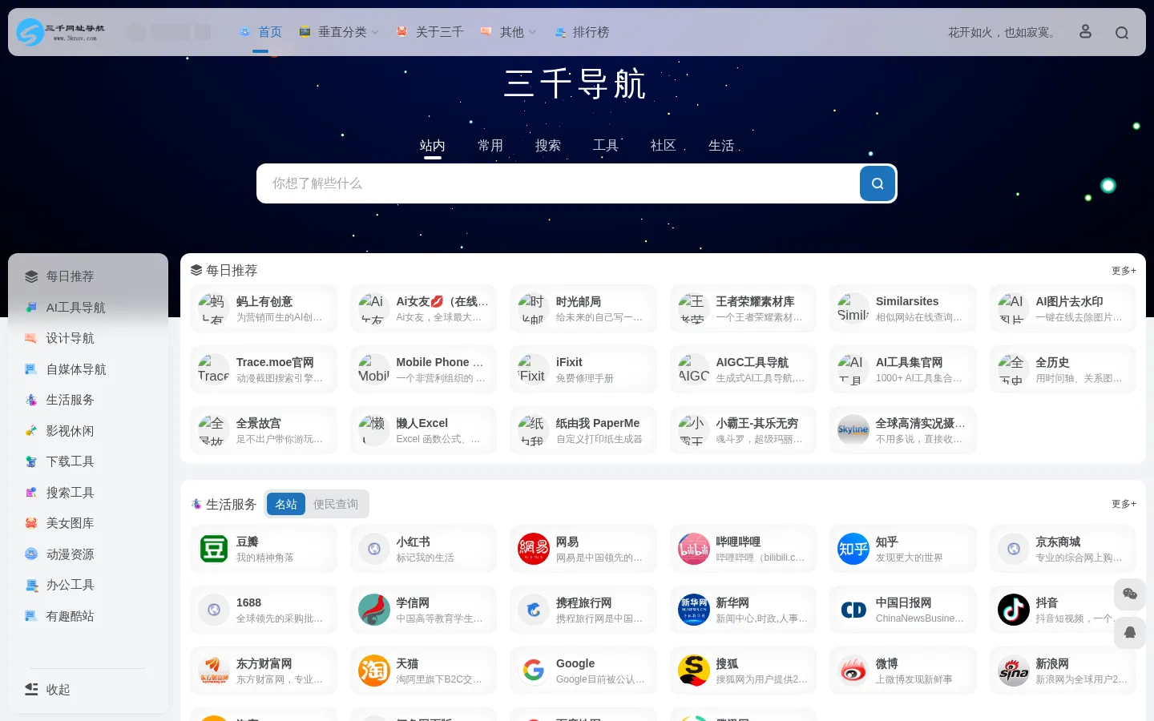Open the iFixit card

click(583, 369)
